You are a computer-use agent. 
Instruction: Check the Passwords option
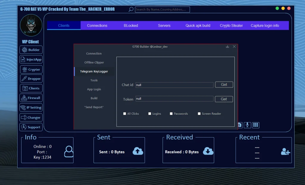click(x=171, y=113)
